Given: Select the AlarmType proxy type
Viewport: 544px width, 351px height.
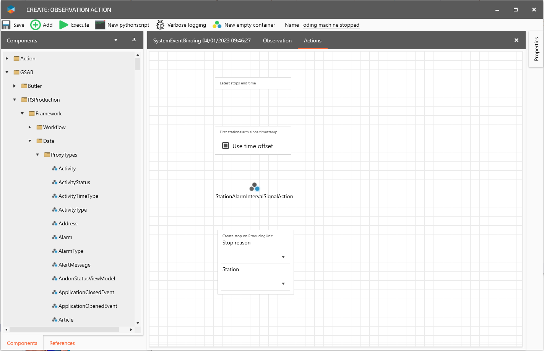Looking at the screenshot, I should pyautogui.click(x=71, y=251).
